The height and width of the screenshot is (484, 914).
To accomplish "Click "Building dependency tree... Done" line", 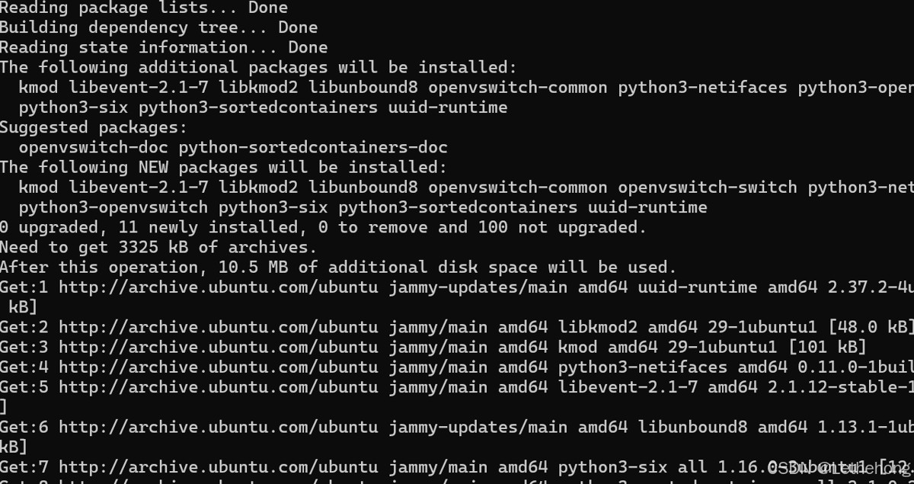I will click(158, 27).
